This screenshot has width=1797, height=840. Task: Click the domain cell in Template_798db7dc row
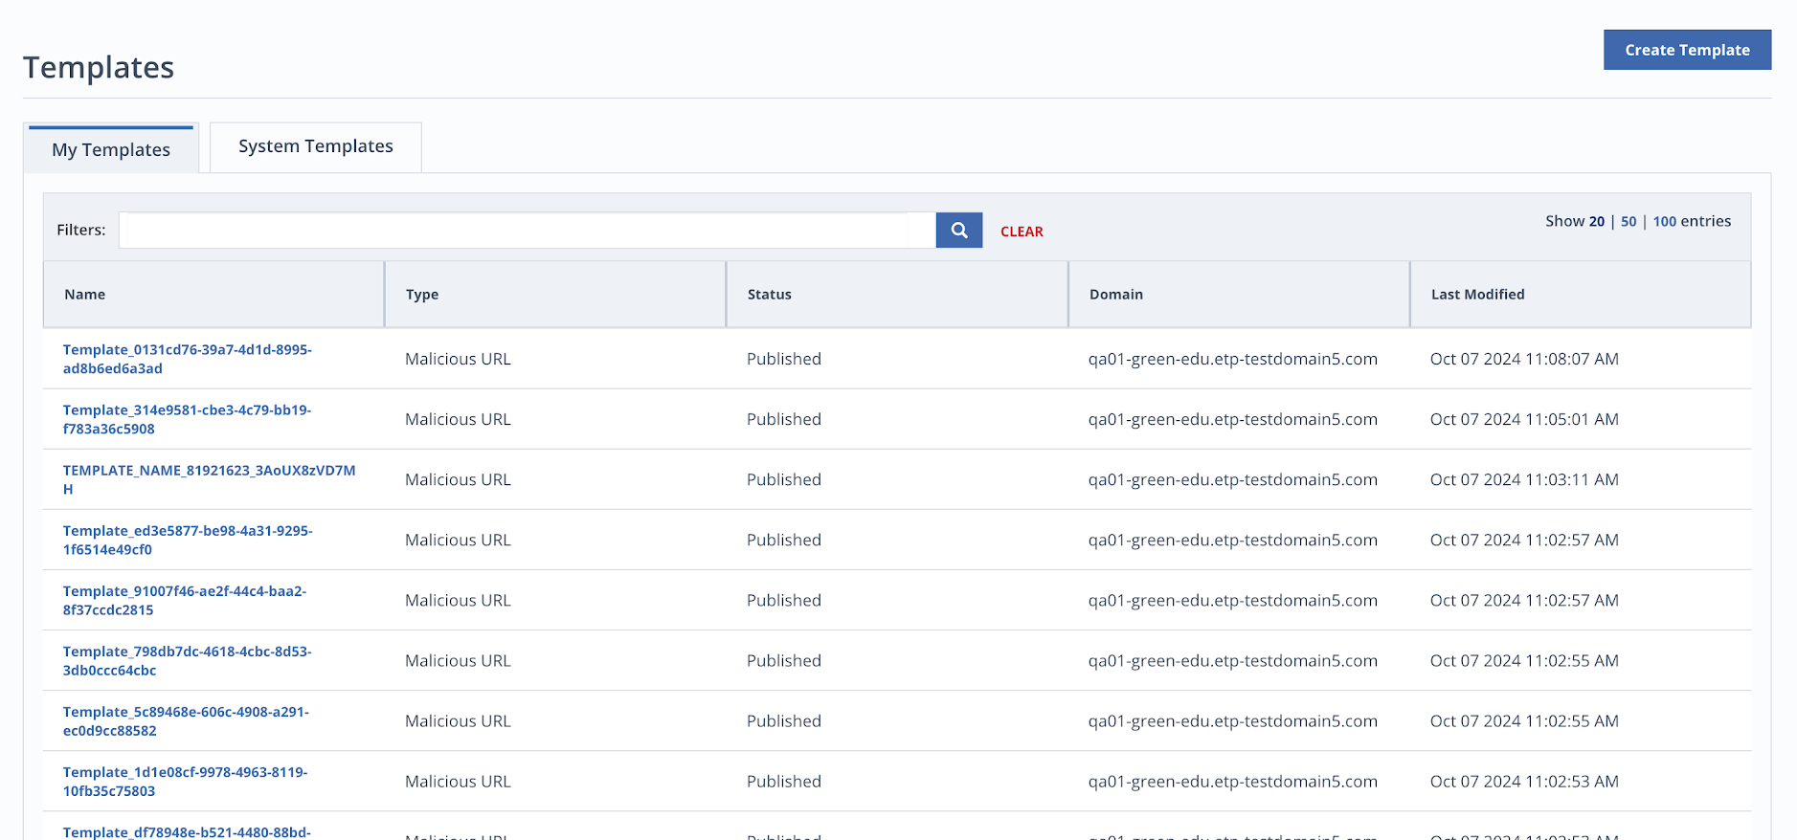coord(1233,660)
